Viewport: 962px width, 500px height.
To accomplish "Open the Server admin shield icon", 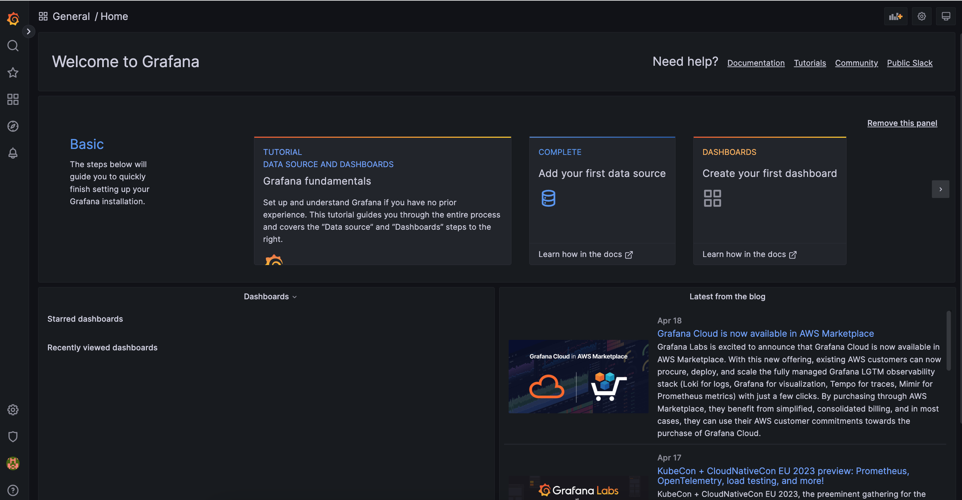I will [x=13, y=437].
